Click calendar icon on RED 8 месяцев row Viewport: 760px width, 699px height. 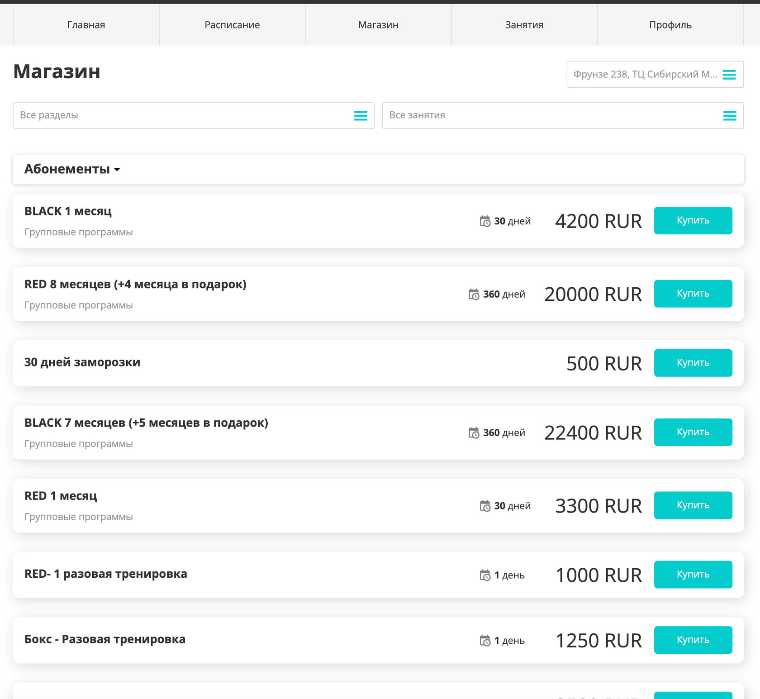(x=474, y=295)
